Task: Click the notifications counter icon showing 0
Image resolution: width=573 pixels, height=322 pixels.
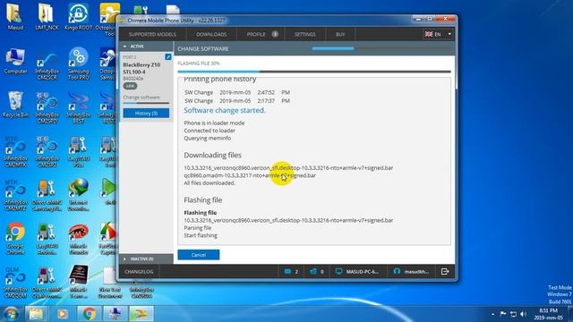Action: (x=316, y=271)
